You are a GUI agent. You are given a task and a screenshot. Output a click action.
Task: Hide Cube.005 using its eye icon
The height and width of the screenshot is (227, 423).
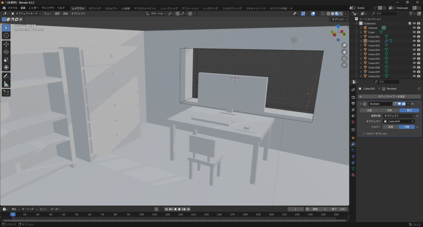coord(414,54)
